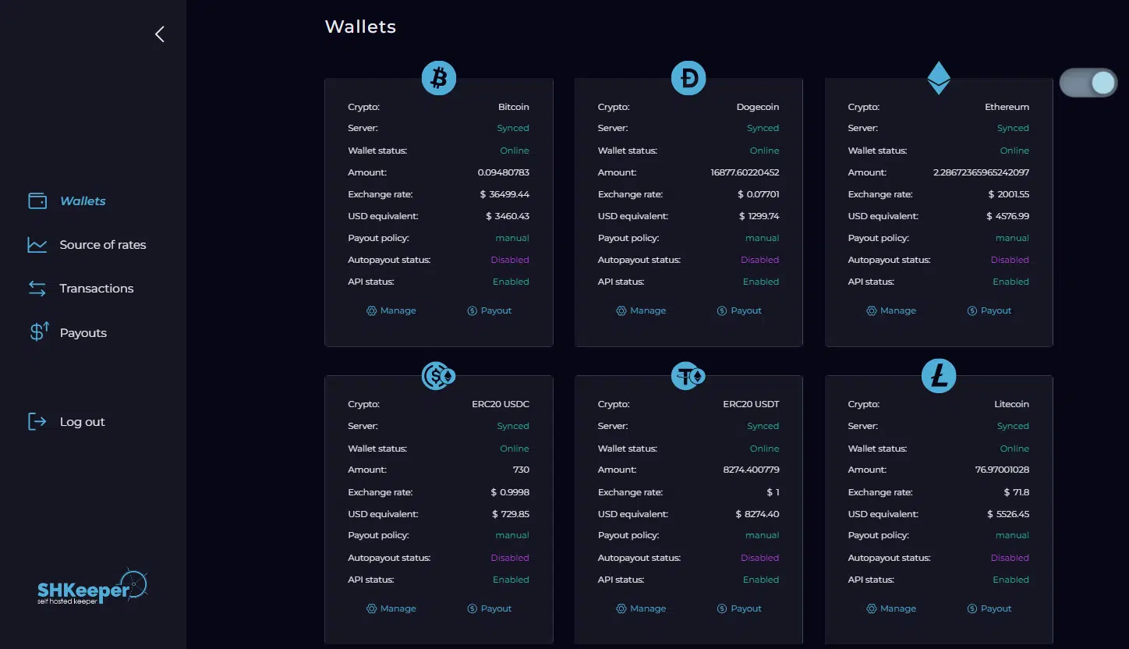Open the Payout policy option on the Dogecoin card
1129x649 pixels.
click(762, 238)
